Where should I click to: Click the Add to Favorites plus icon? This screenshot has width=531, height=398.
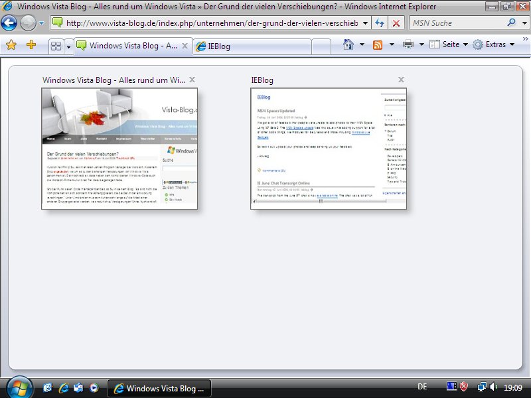(x=31, y=45)
